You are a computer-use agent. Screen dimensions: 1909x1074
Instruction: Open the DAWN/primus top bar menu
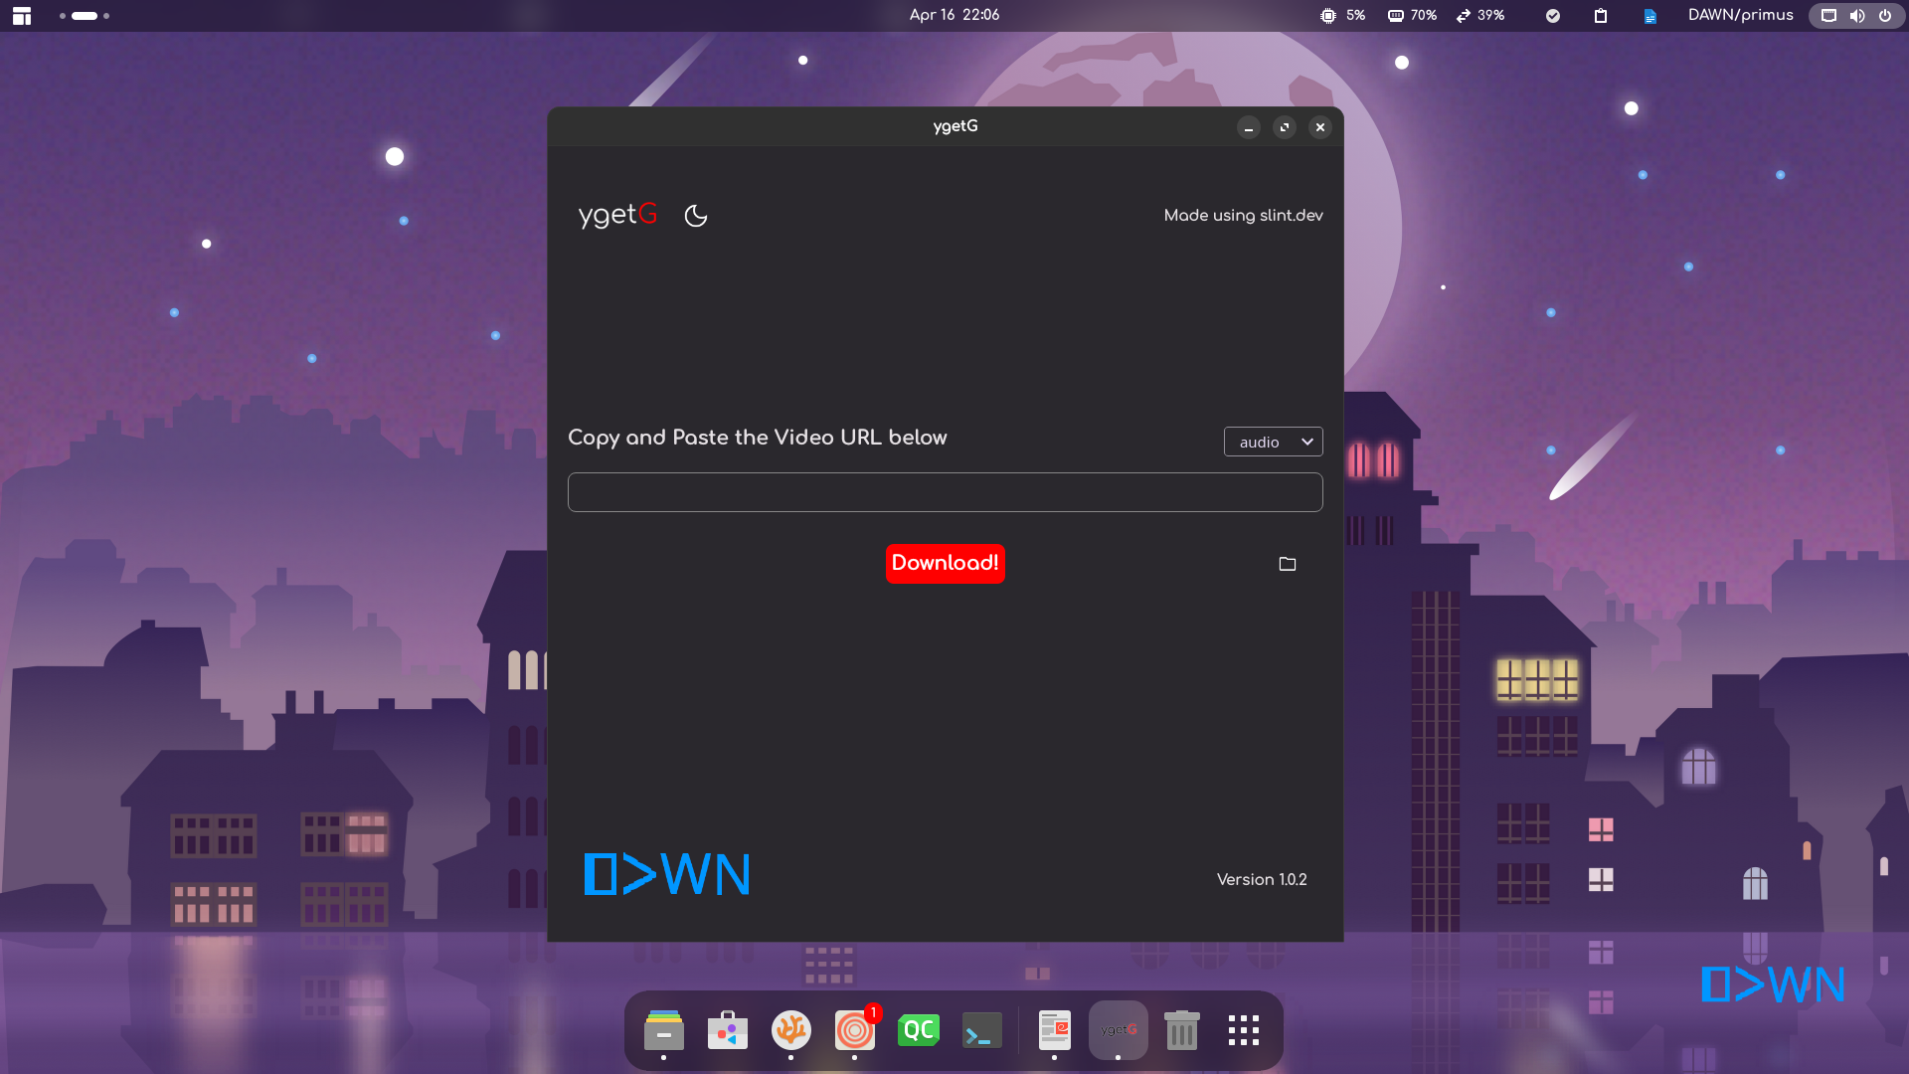tap(1740, 16)
